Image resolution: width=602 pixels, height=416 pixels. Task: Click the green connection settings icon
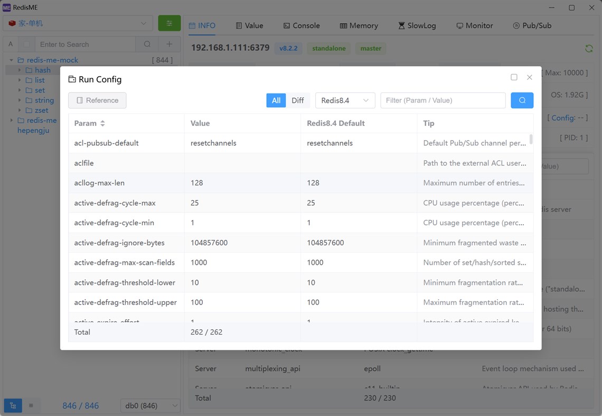click(x=170, y=23)
